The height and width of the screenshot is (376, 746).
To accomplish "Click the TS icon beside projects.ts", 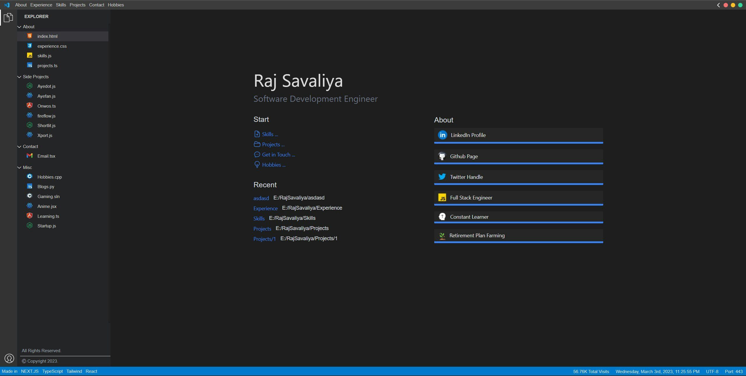I will 30,65.
